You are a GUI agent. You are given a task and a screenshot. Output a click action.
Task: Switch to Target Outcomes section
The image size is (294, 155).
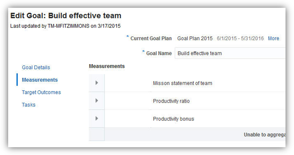point(41,92)
